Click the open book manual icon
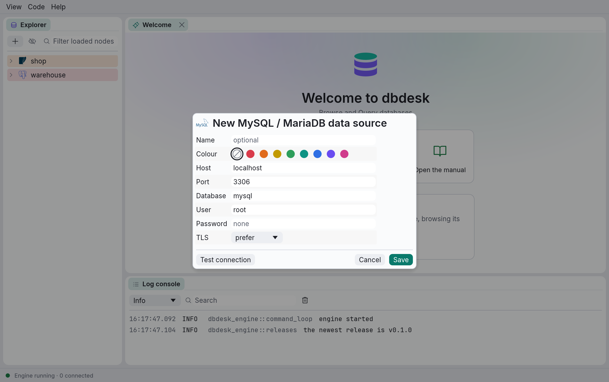 tap(440, 151)
